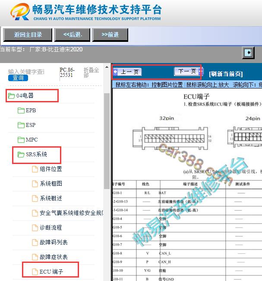Click the Y/G wire color cell
This screenshot has width=262, height=281.
[x=147, y=271]
